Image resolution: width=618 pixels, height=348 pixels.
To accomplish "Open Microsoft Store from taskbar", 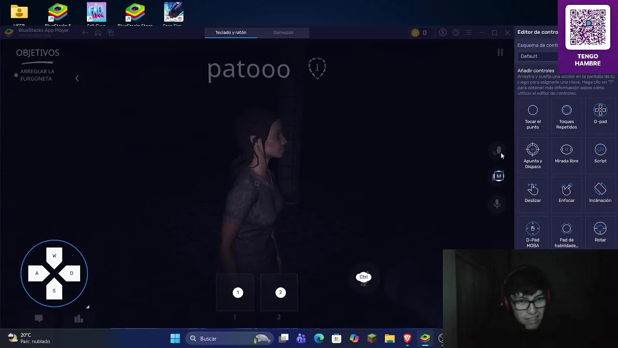I will pyautogui.click(x=337, y=338).
